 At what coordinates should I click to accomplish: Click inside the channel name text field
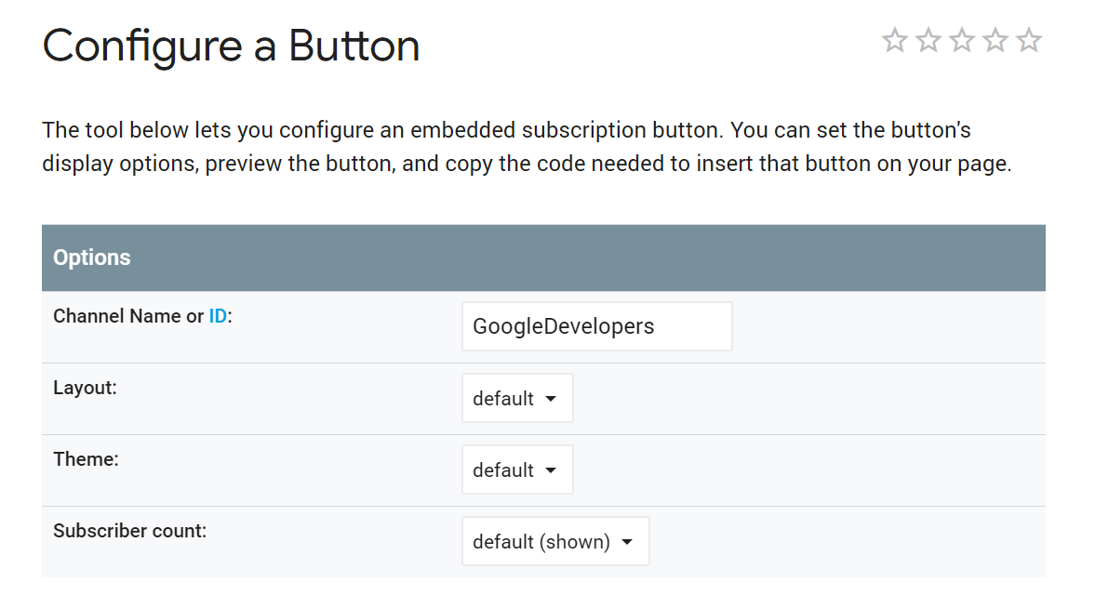click(x=596, y=325)
